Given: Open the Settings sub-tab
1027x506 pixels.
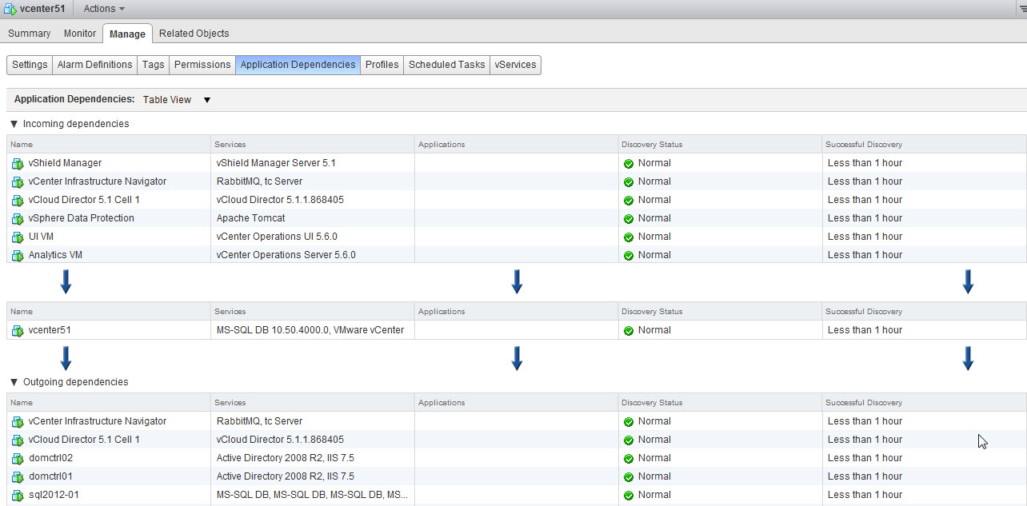Looking at the screenshot, I should click(30, 65).
